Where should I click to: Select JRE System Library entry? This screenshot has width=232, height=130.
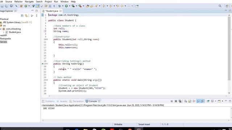click(16, 22)
